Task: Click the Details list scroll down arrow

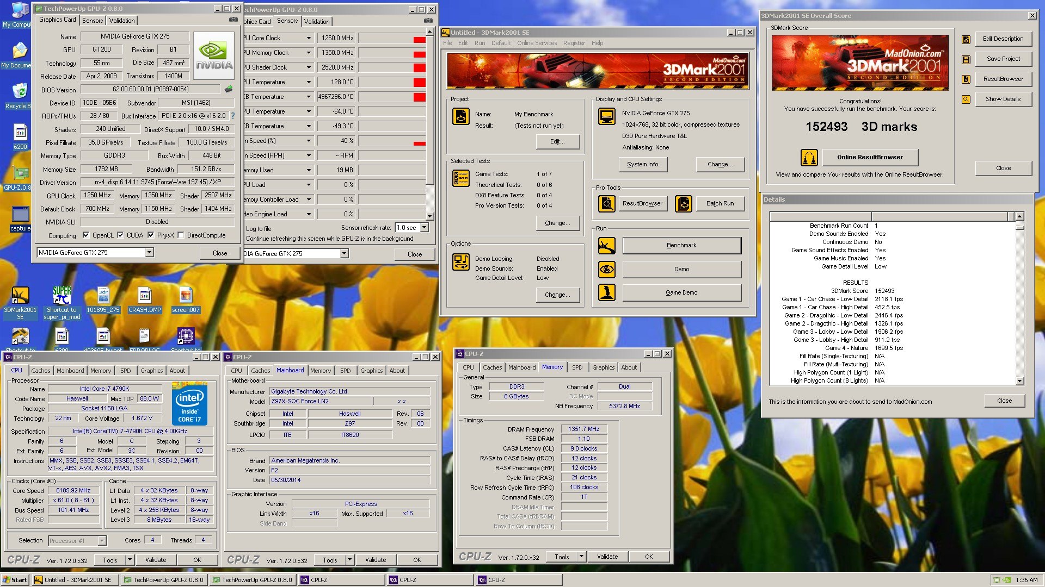Action: 1019,381
